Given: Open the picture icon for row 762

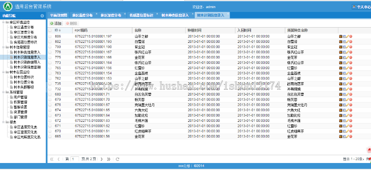Looking at the screenshot, I should (x=341, y=78).
